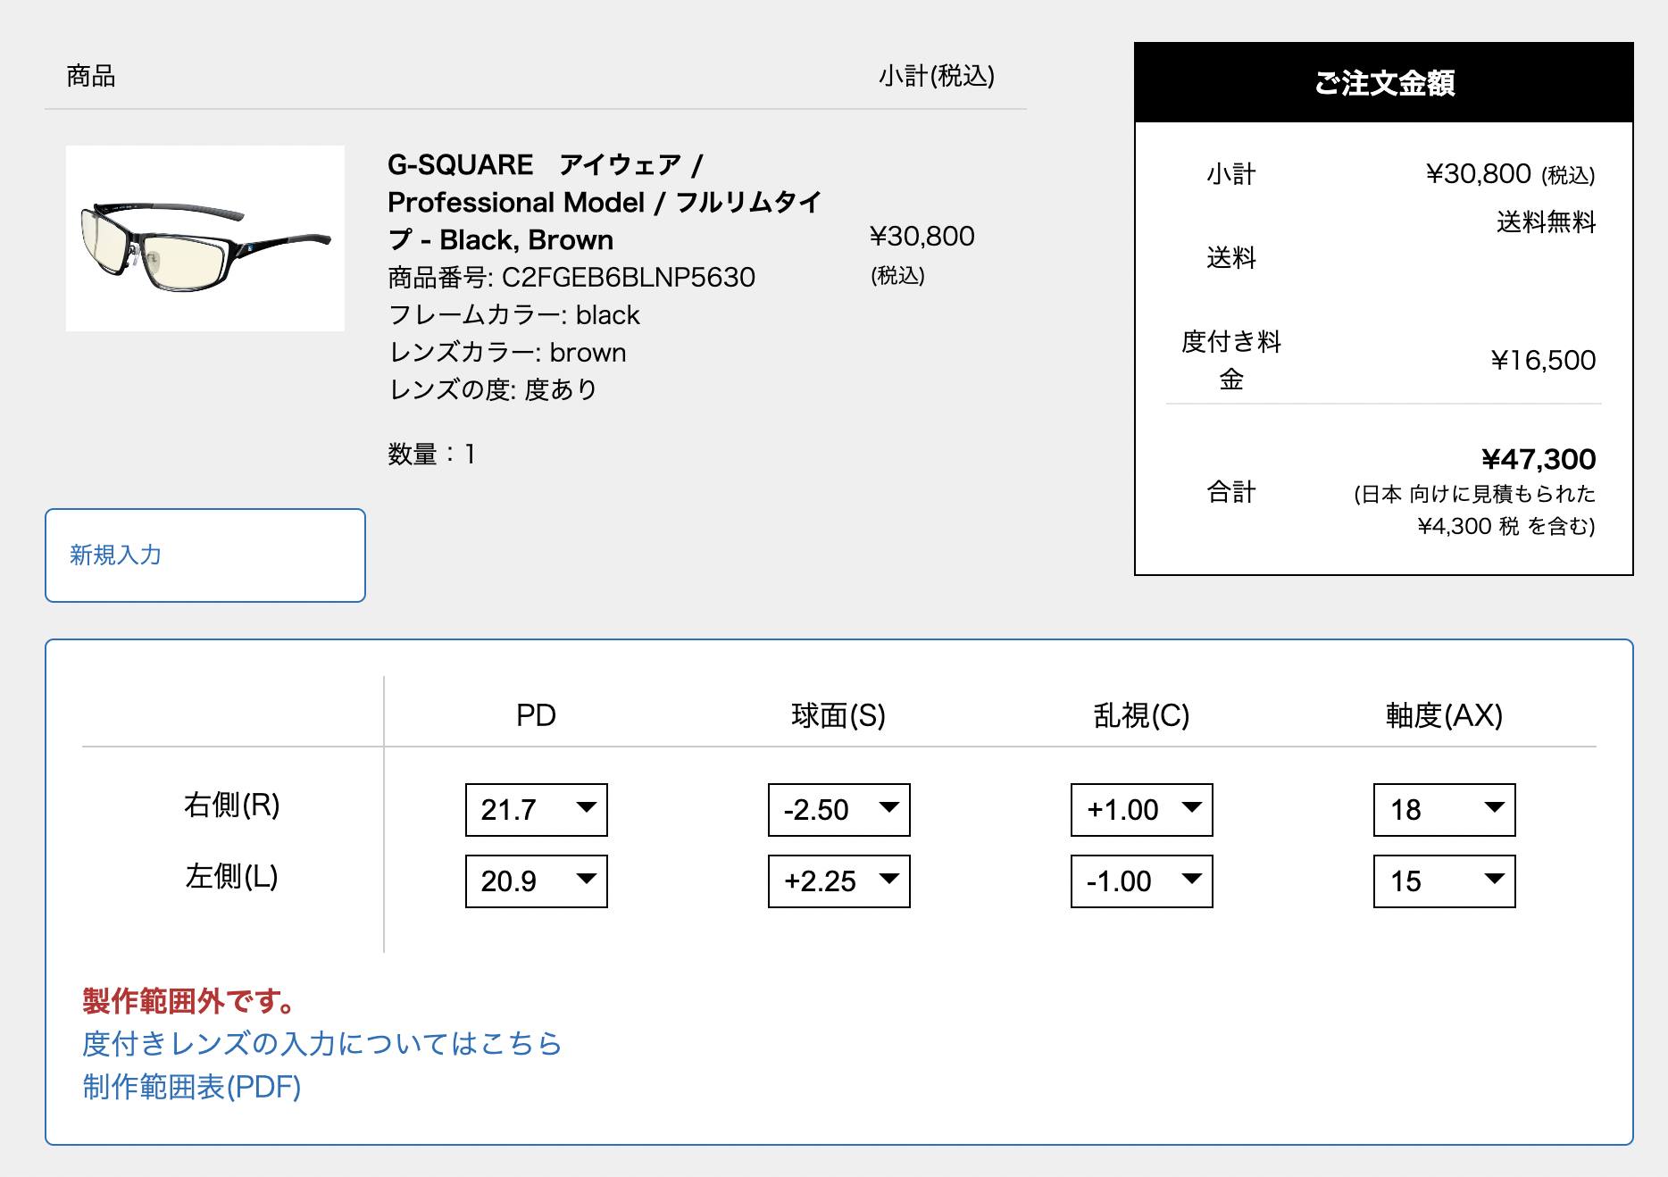
Task: Click the 小計(税込) column header
Action: (939, 76)
